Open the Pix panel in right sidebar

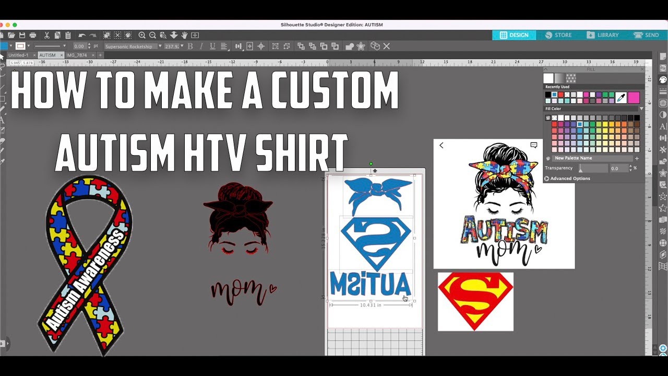click(663, 68)
